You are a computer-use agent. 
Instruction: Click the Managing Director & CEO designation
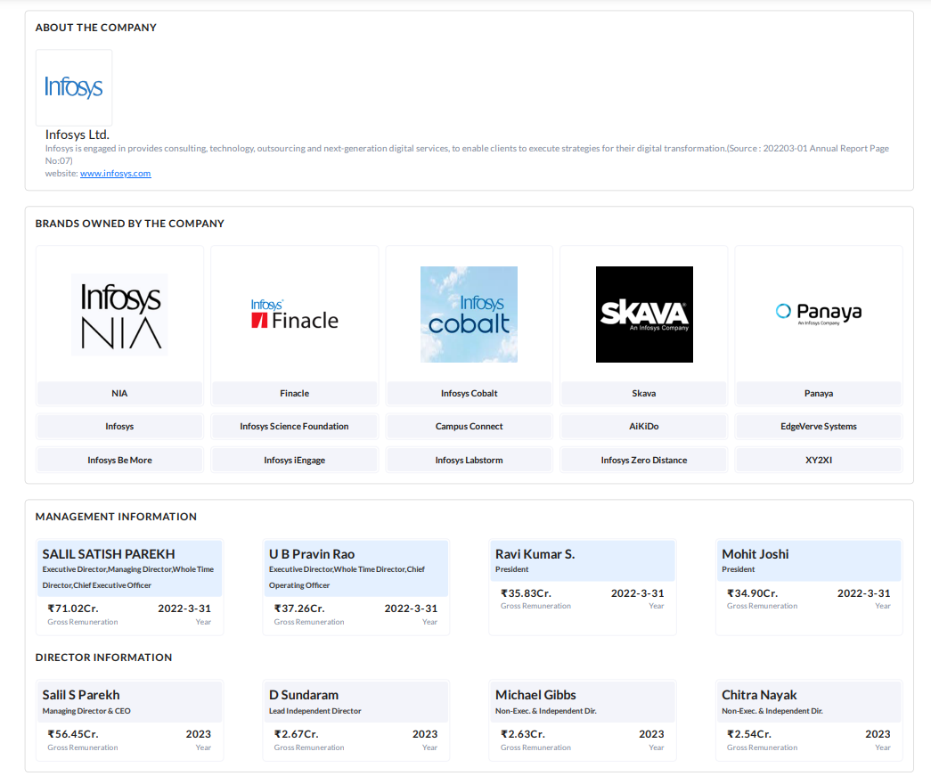pyautogui.click(x=86, y=711)
